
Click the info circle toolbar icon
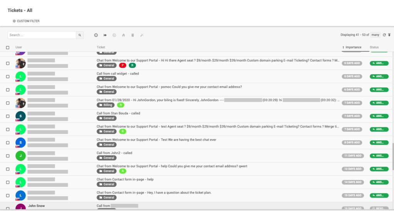point(96,35)
